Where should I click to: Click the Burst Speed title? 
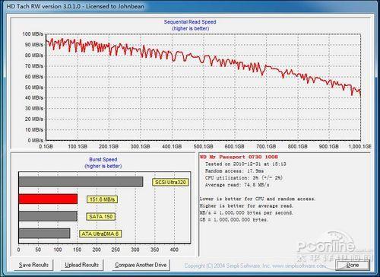tap(103, 160)
